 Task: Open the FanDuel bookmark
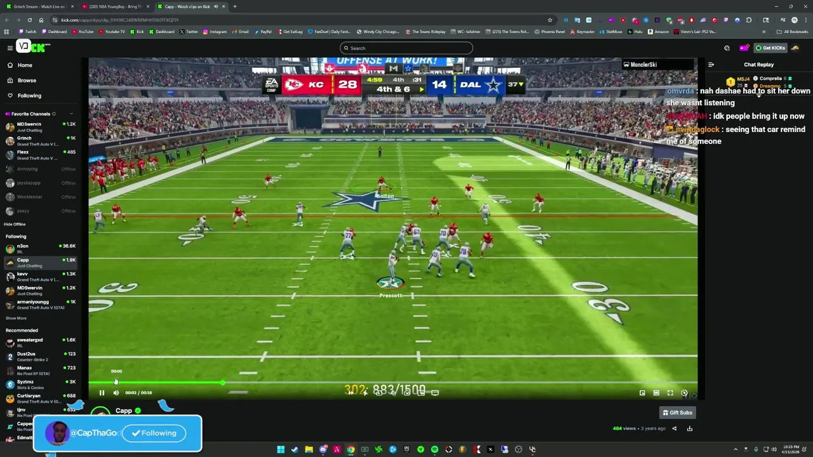coord(329,32)
